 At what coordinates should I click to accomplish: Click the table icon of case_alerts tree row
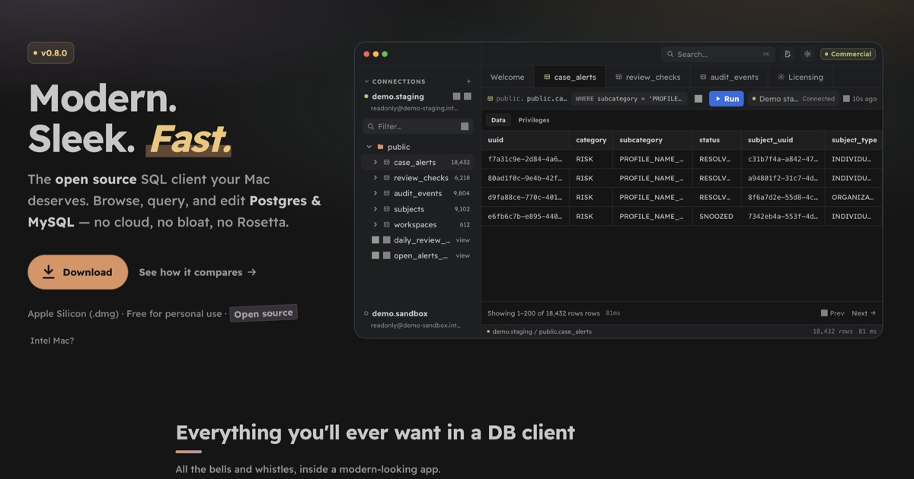pyautogui.click(x=387, y=162)
